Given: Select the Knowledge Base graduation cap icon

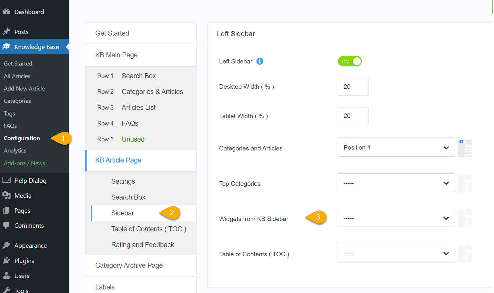Looking at the screenshot, I should [x=6, y=46].
